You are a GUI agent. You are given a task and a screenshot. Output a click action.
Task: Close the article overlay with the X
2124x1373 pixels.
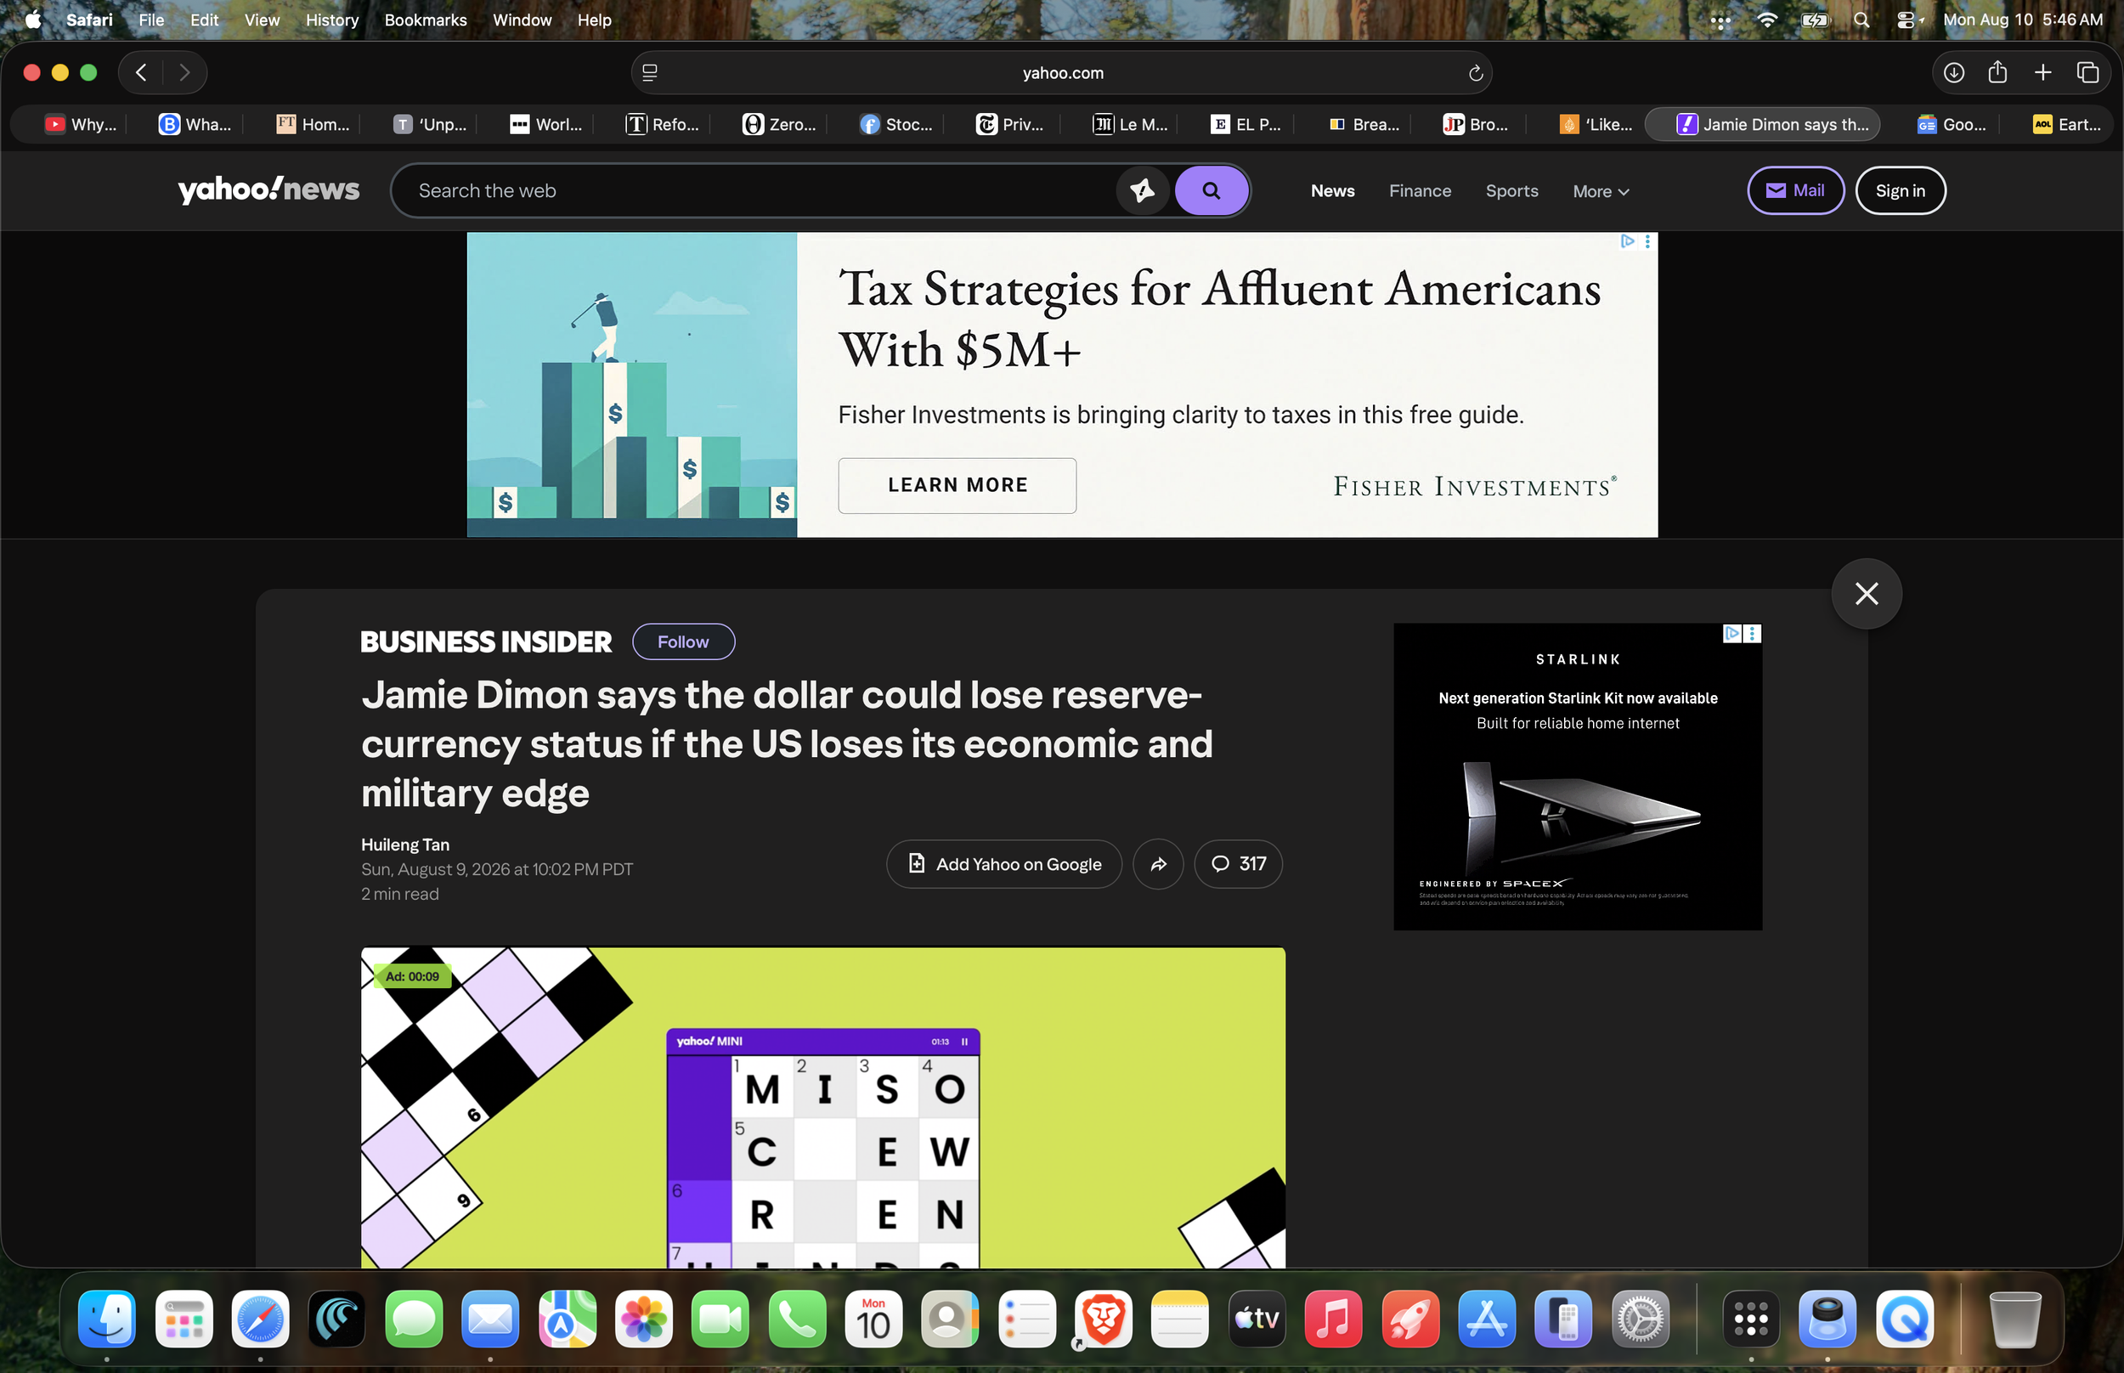click(1867, 594)
